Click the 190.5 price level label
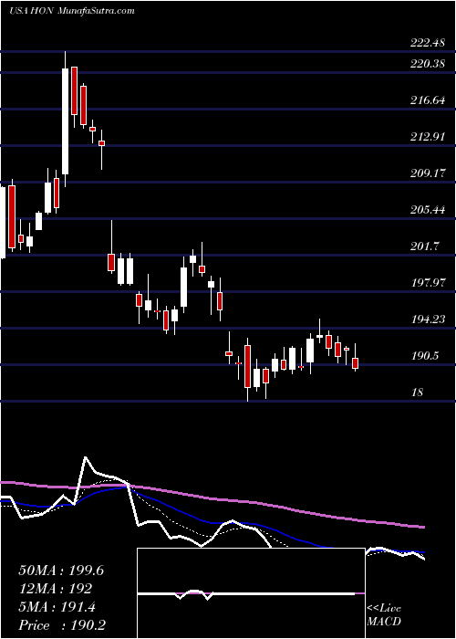The height and width of the screenshot is (639, 456). pos(424,356)
